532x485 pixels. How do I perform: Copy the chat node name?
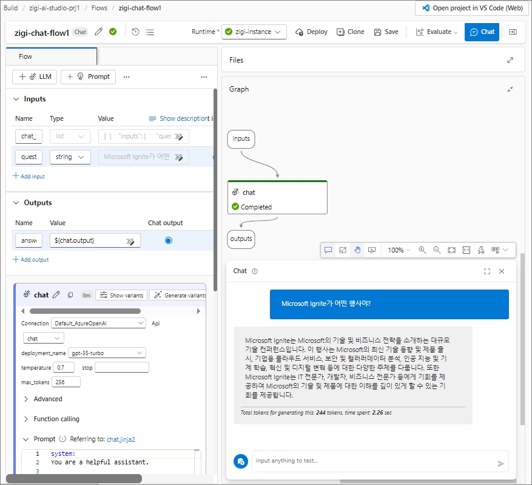point(70,295)
